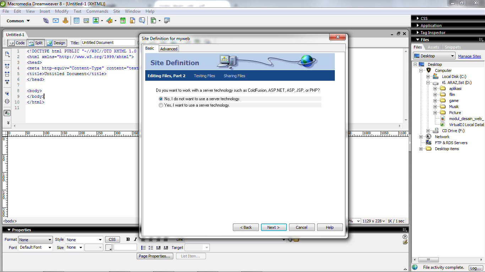Open the Site menu
This screenshot has height=272, width=485.
[116, 11]
